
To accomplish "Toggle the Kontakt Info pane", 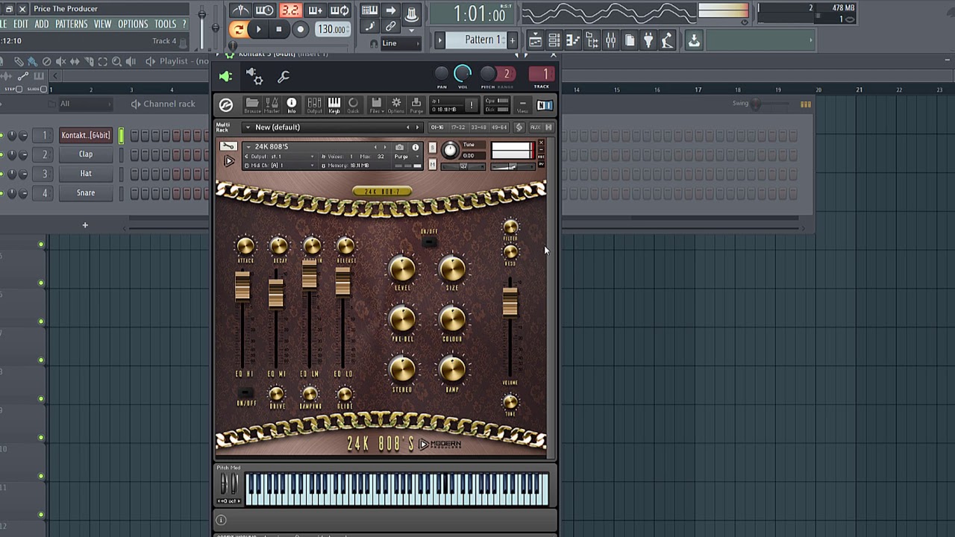I will click(x=292, y=105).
